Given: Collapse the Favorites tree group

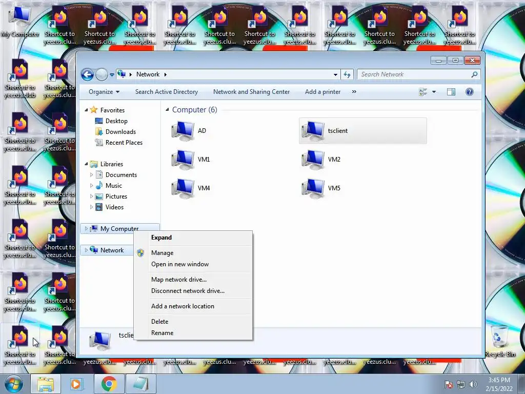Looking at the screenshot, I should tap(86, 110).
